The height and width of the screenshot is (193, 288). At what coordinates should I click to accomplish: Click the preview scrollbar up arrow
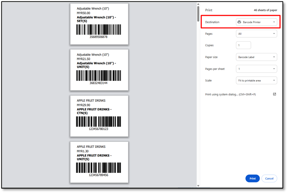[x=198, y=4]
